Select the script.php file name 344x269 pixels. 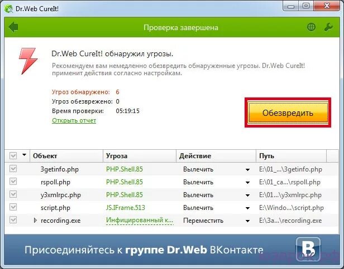coord(55,208)
